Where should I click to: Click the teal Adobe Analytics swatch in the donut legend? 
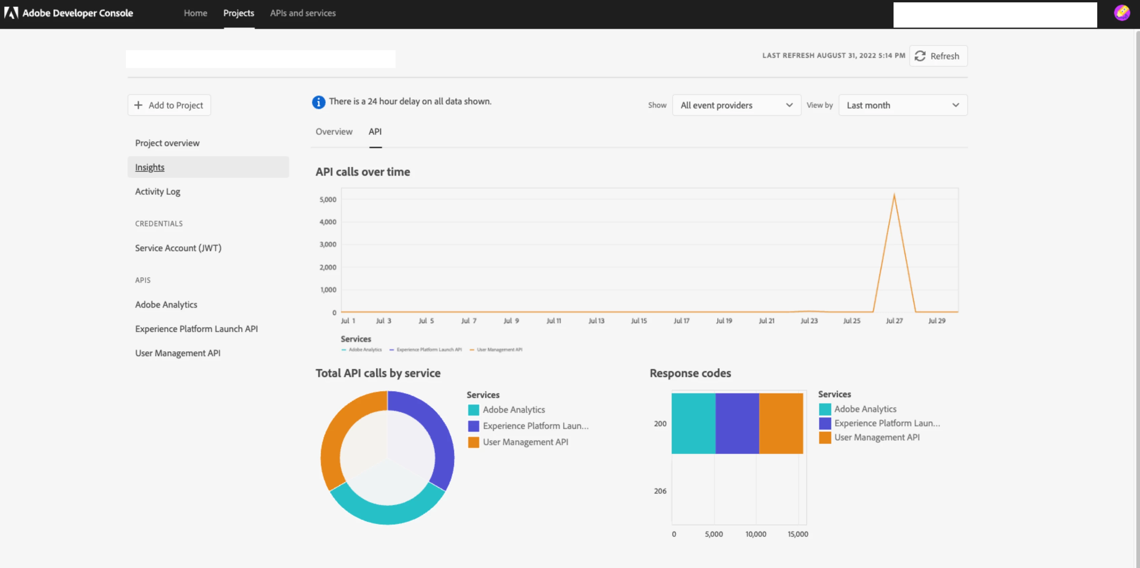[473, 410]
